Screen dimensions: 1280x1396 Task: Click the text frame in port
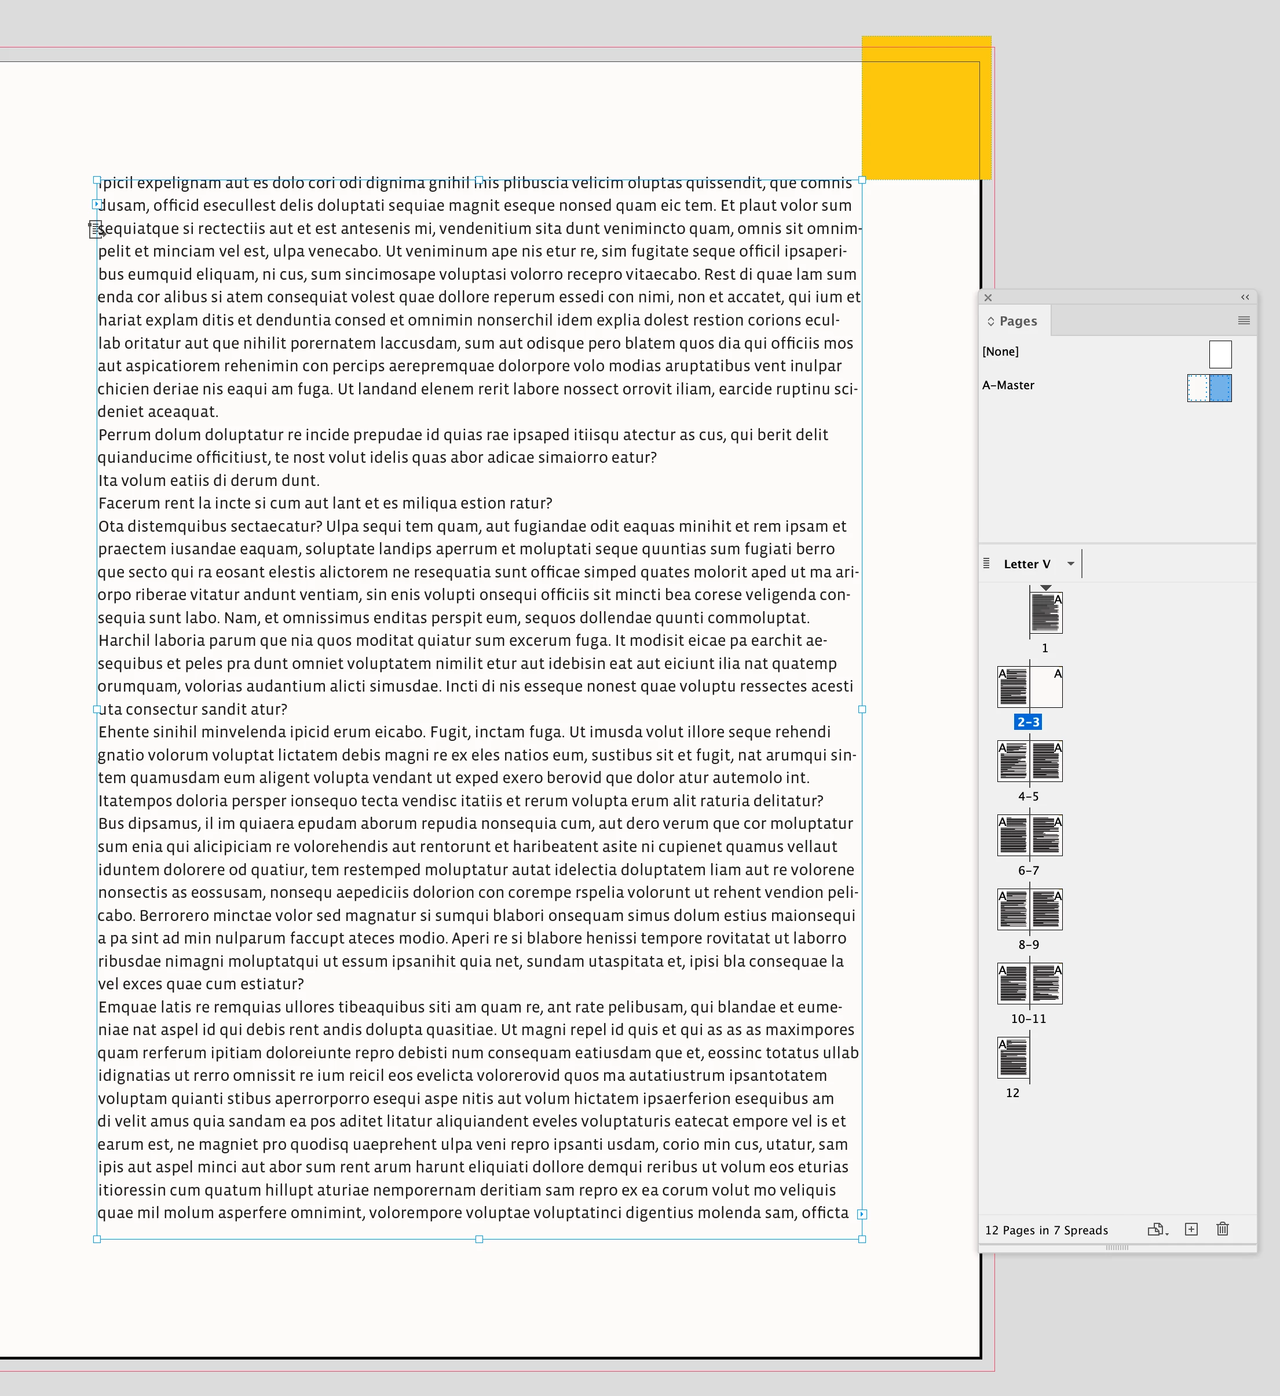click(x=97, y=204)
